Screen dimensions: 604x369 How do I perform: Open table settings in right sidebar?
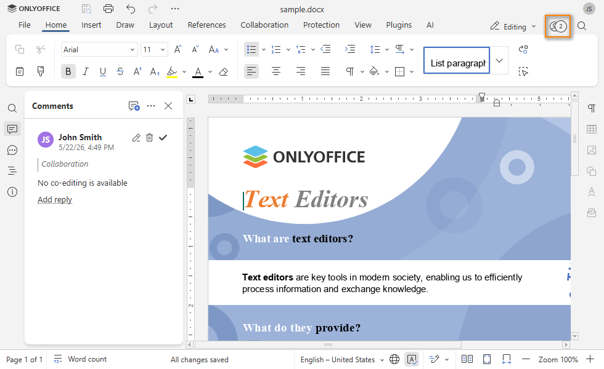pos(592,129)
